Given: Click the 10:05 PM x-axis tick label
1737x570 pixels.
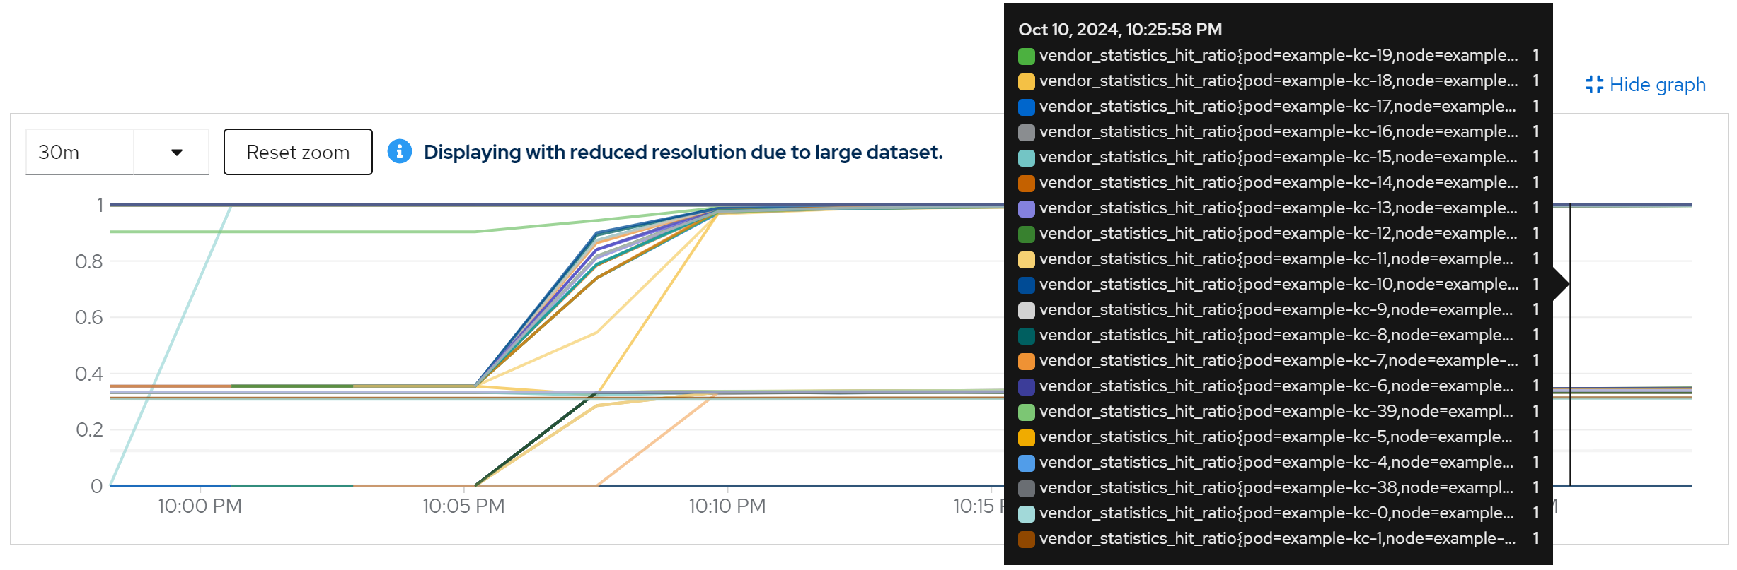Looking at the screenshot, I should [x=463, y=506].
